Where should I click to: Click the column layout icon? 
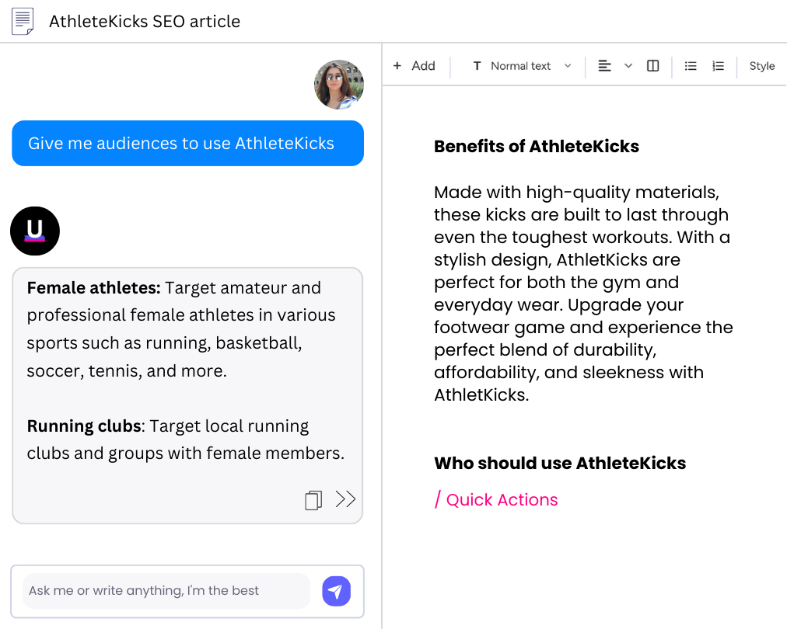(653, 66)
